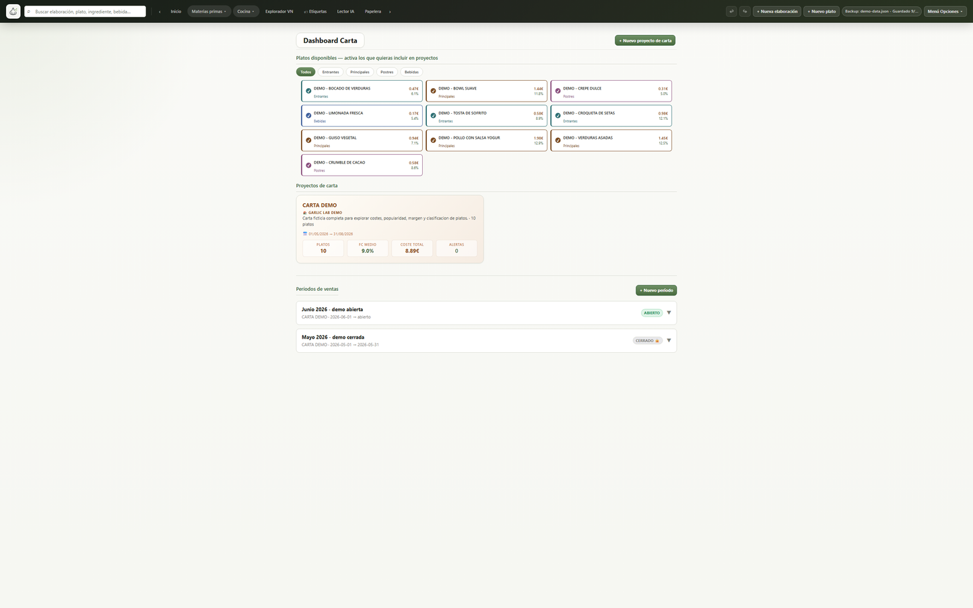Image resolution: width=973 pixels, height=608 pixels.
Task: Click the 01/05/2026 date range text
Action: (331, 234)
